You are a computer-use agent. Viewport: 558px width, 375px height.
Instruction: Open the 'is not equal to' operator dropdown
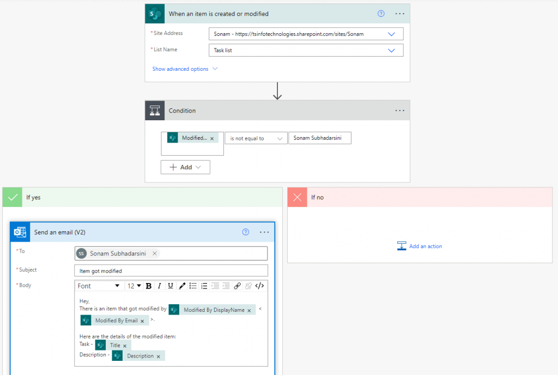pyautogui.click(x=256, y=138)
